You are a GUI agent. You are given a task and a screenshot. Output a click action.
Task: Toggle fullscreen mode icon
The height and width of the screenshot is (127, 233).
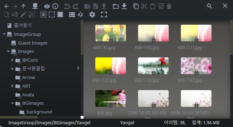(104, 15)
